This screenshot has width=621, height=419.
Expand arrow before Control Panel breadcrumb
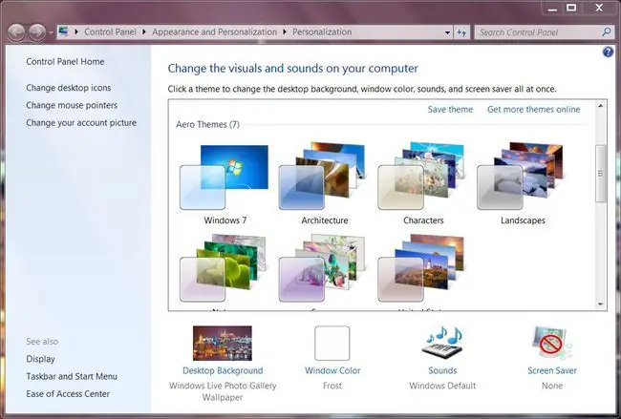point(76,32)
